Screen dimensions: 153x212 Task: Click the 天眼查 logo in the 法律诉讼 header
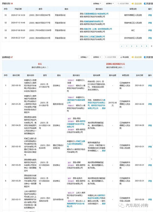[149, 57]
